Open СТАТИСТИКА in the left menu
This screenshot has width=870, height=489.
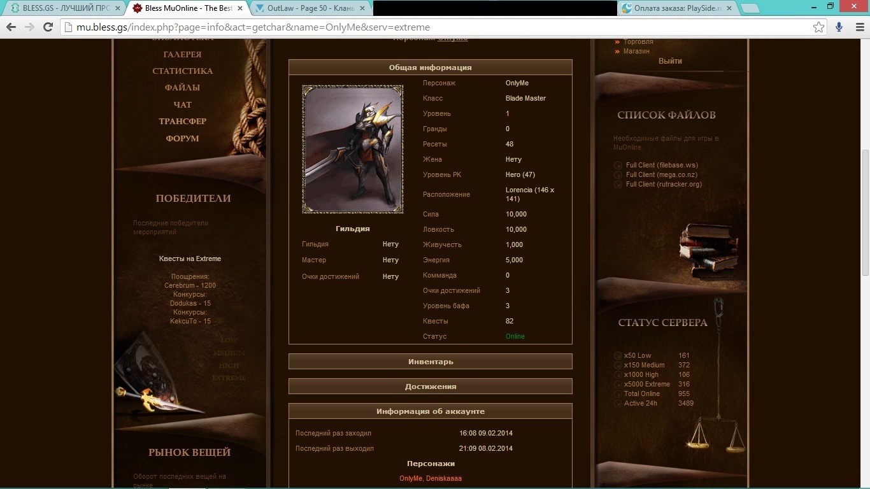[x=182, y=71]
